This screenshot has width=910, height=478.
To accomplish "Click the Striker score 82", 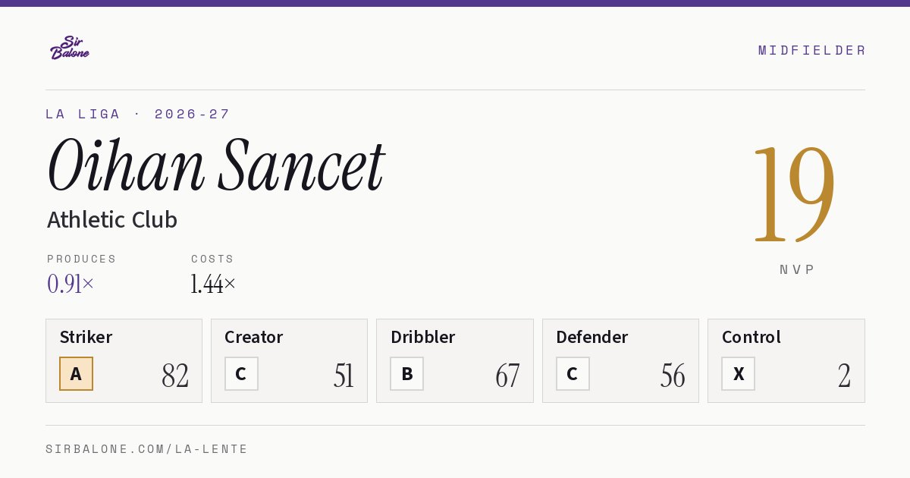I will (x=175, y=376).
